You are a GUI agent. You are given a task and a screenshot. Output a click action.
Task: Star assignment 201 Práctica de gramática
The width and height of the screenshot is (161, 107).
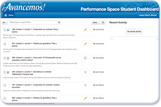[5, 44]
